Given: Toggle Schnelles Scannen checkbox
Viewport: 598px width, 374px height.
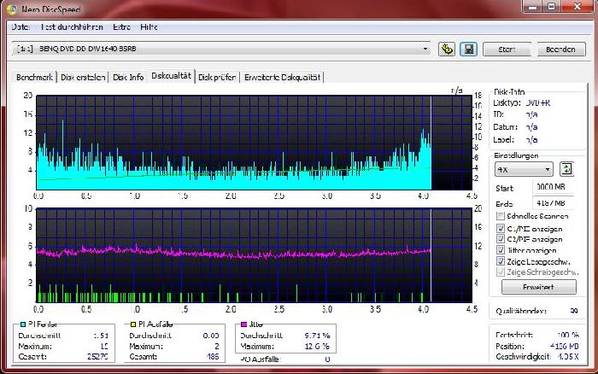Looking at the screenshot, I should point(501,216).
